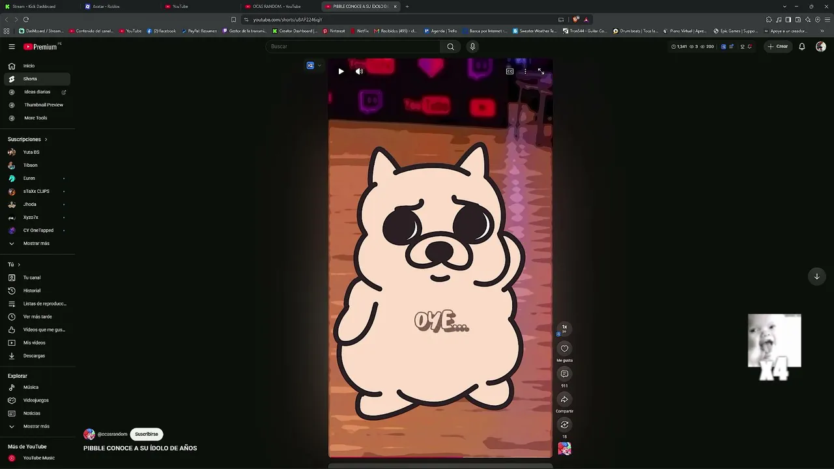Open Descargas

(37, 356)
